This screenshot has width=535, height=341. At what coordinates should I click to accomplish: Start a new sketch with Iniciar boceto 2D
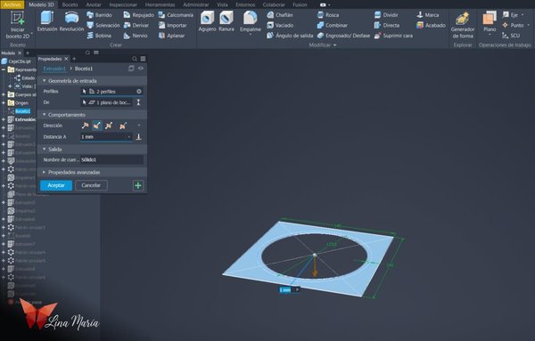(18, 25)
